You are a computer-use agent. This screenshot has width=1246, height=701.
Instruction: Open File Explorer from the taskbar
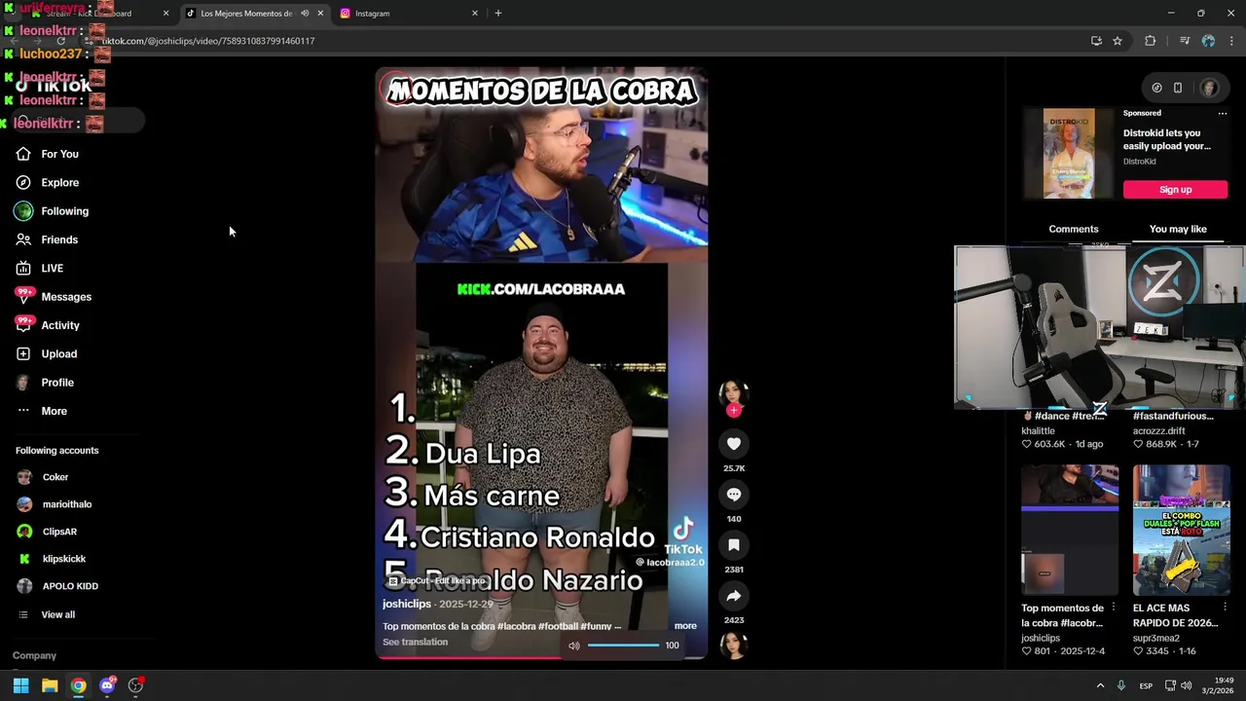click(50, 685)
